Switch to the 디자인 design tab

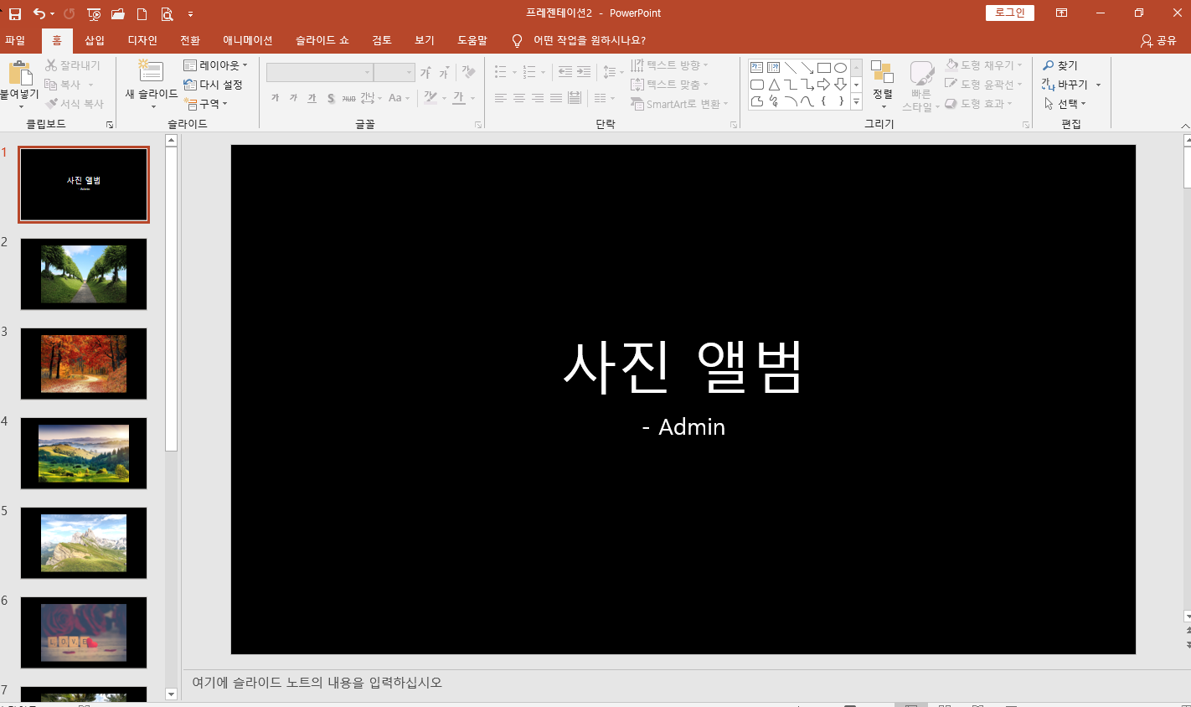click(x=142, y=40)
